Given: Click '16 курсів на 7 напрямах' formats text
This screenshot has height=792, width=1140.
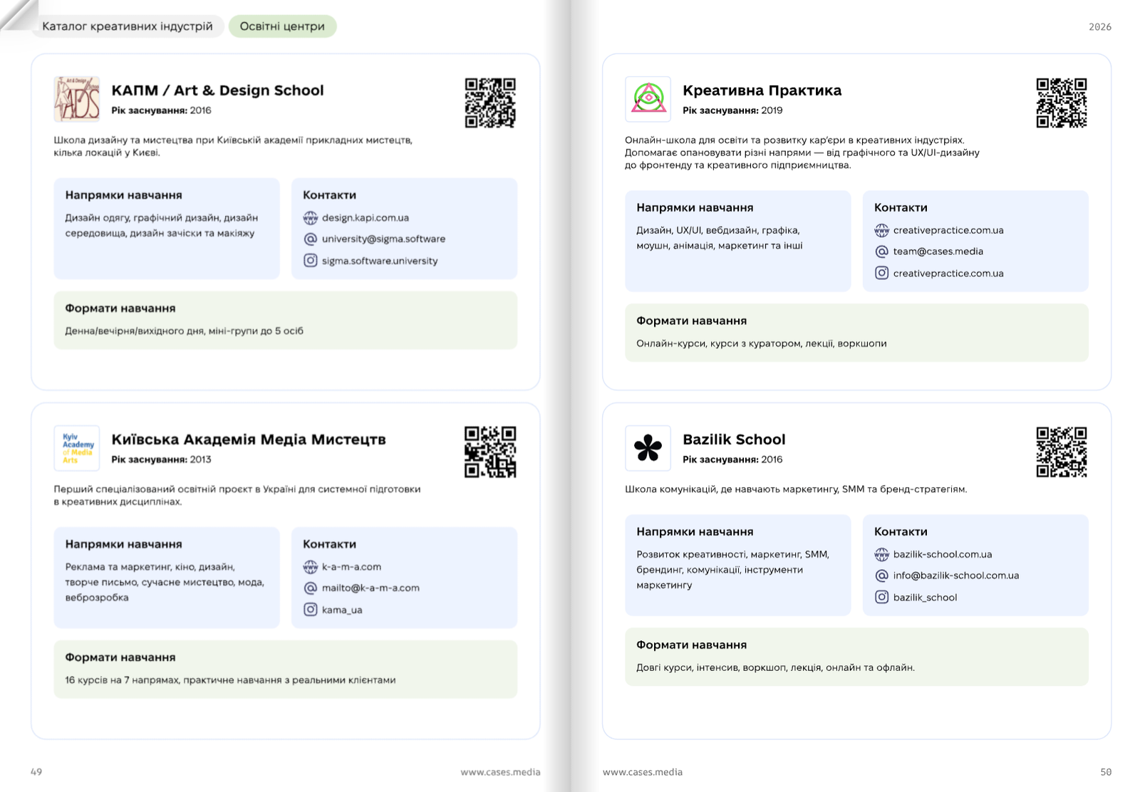Looking at the screenshot, I should [230, 680].
